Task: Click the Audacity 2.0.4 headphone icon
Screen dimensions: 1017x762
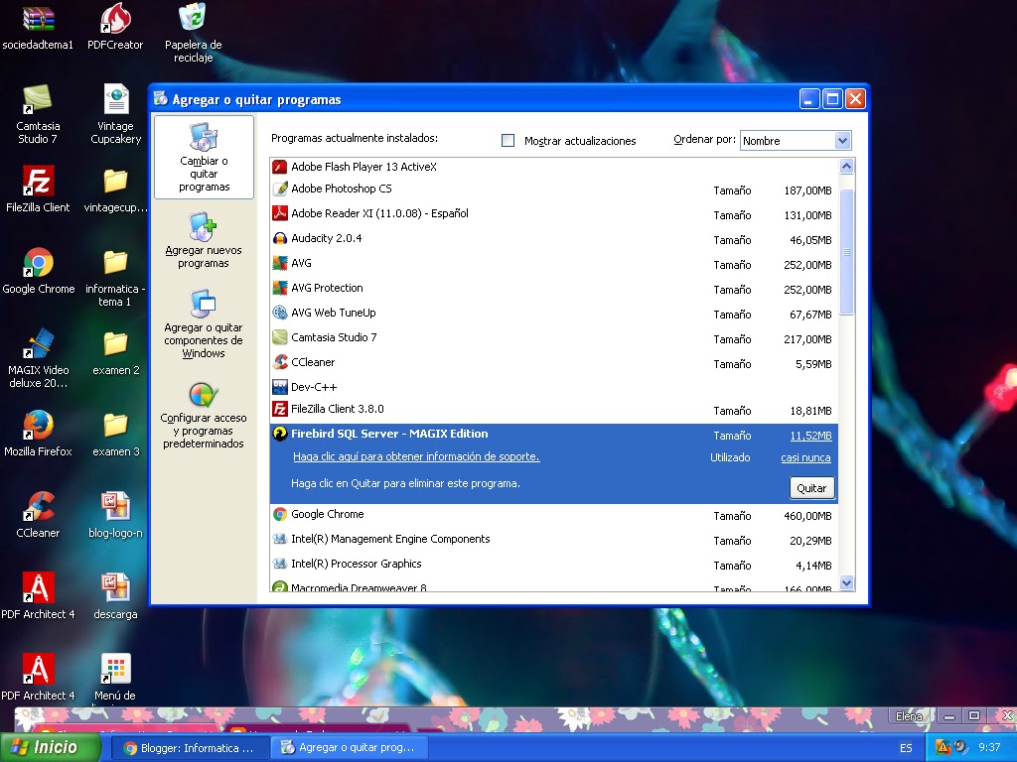Action: [x=279, y=238]
